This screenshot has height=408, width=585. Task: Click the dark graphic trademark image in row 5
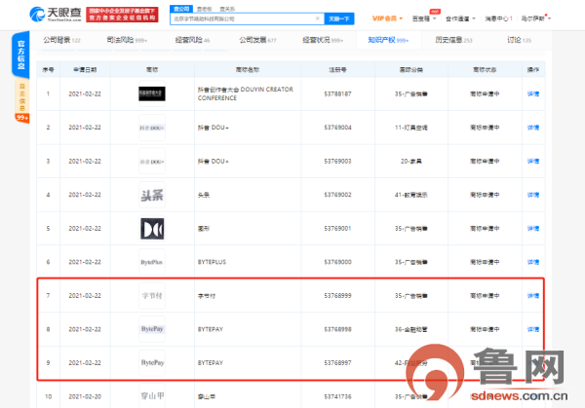click(x=152, y=229)
